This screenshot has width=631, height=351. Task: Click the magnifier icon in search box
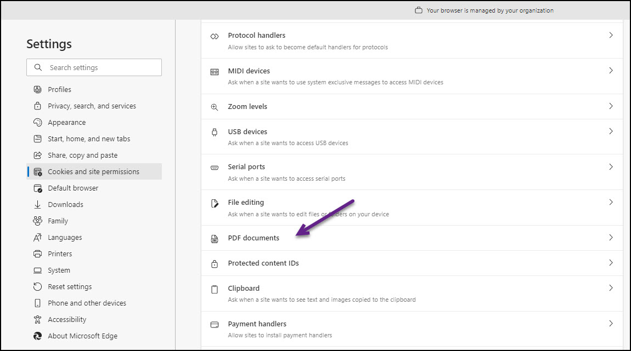[x=38, y=67]
